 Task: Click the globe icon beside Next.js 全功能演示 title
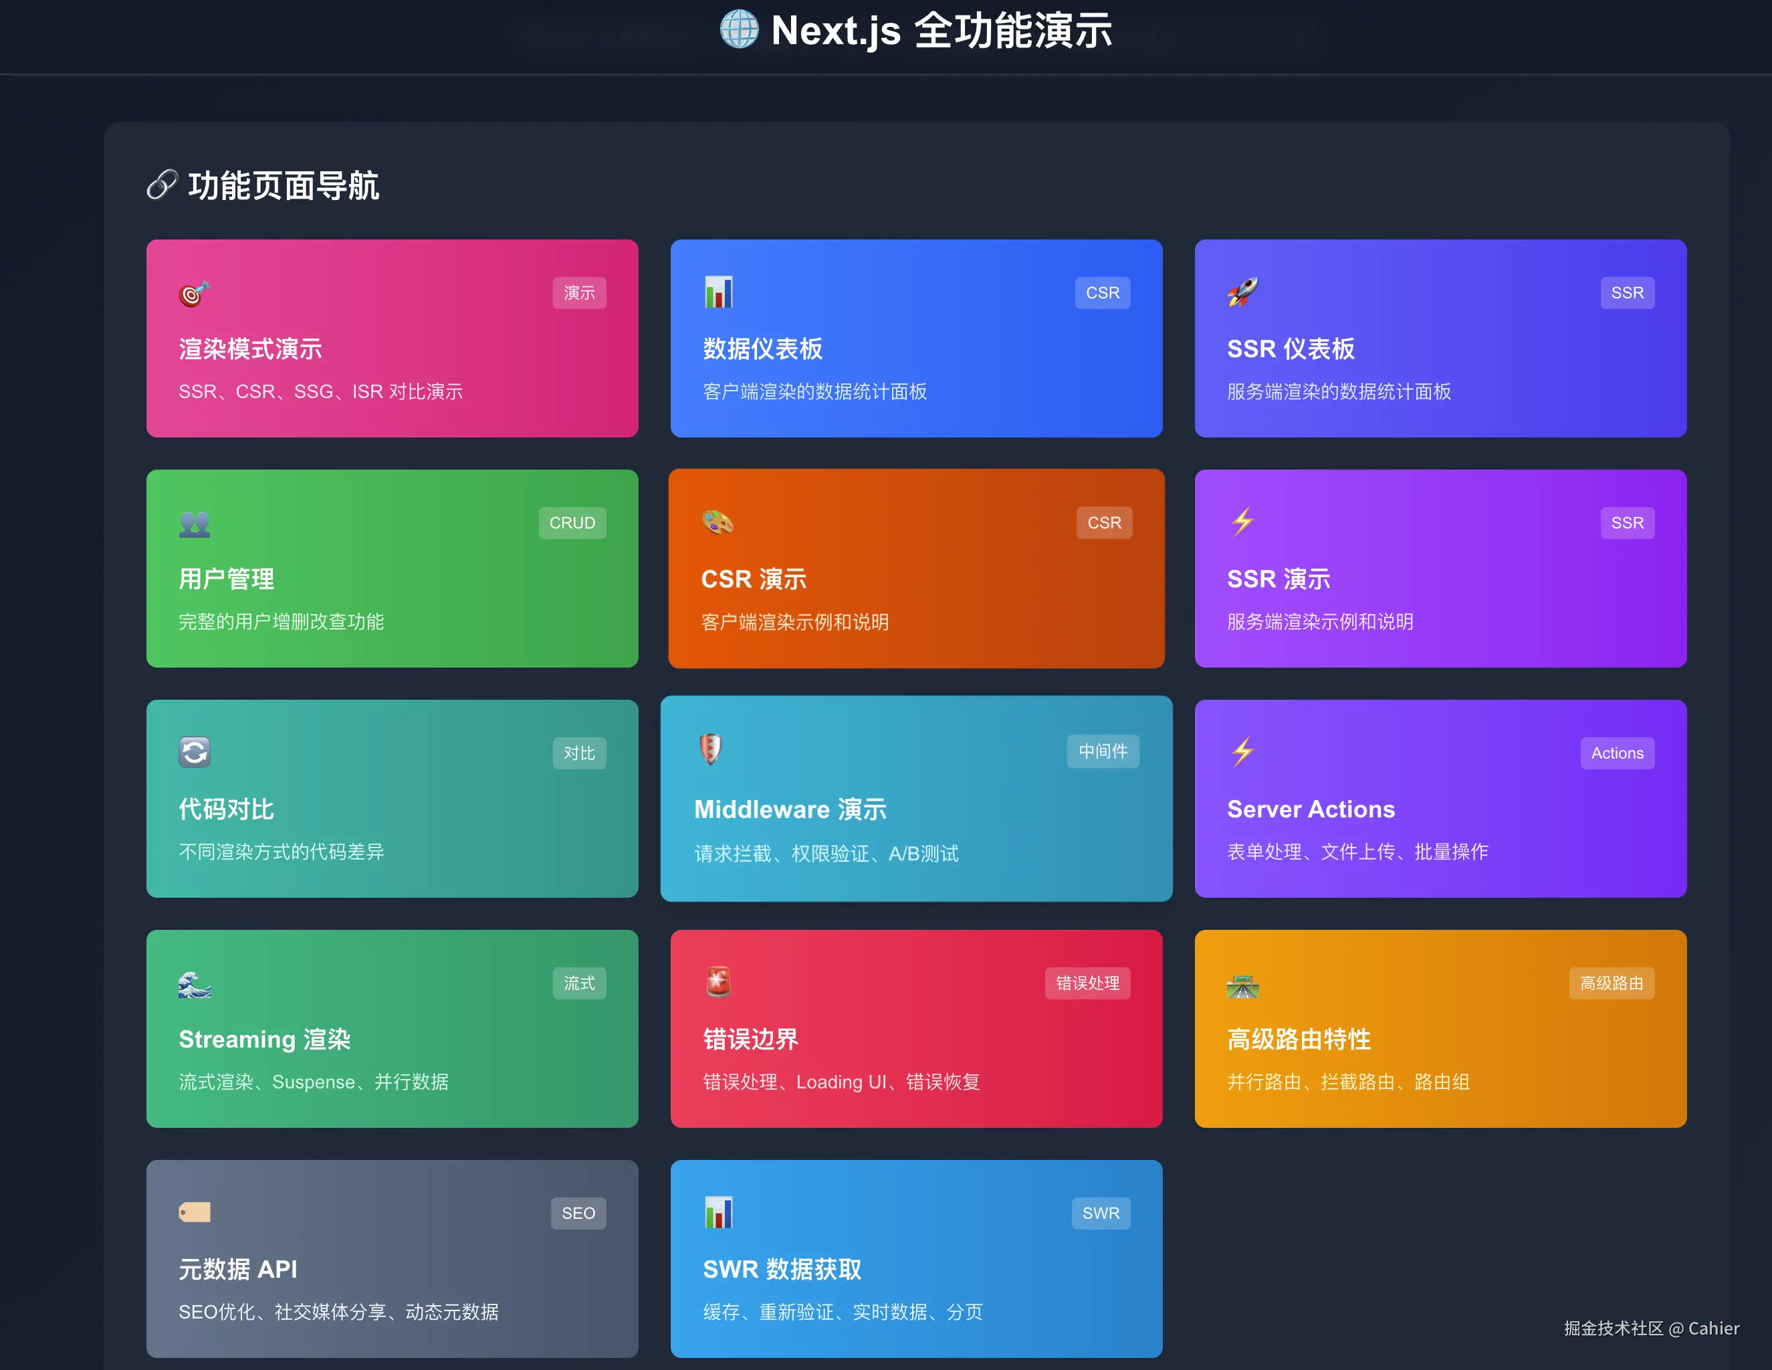coord(738,30)
